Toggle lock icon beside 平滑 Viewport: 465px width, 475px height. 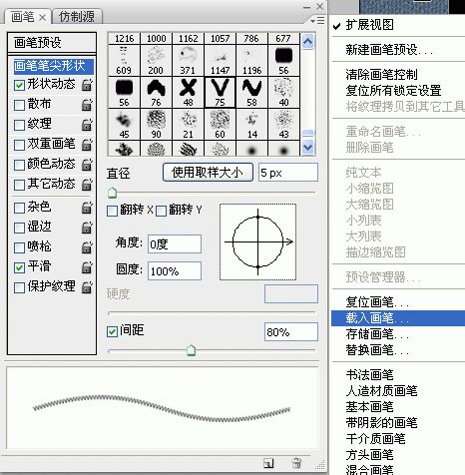[x=87, y=267]
